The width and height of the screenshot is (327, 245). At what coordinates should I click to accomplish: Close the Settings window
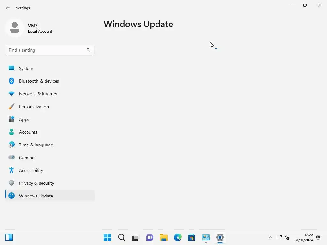(x=319, y=5)
